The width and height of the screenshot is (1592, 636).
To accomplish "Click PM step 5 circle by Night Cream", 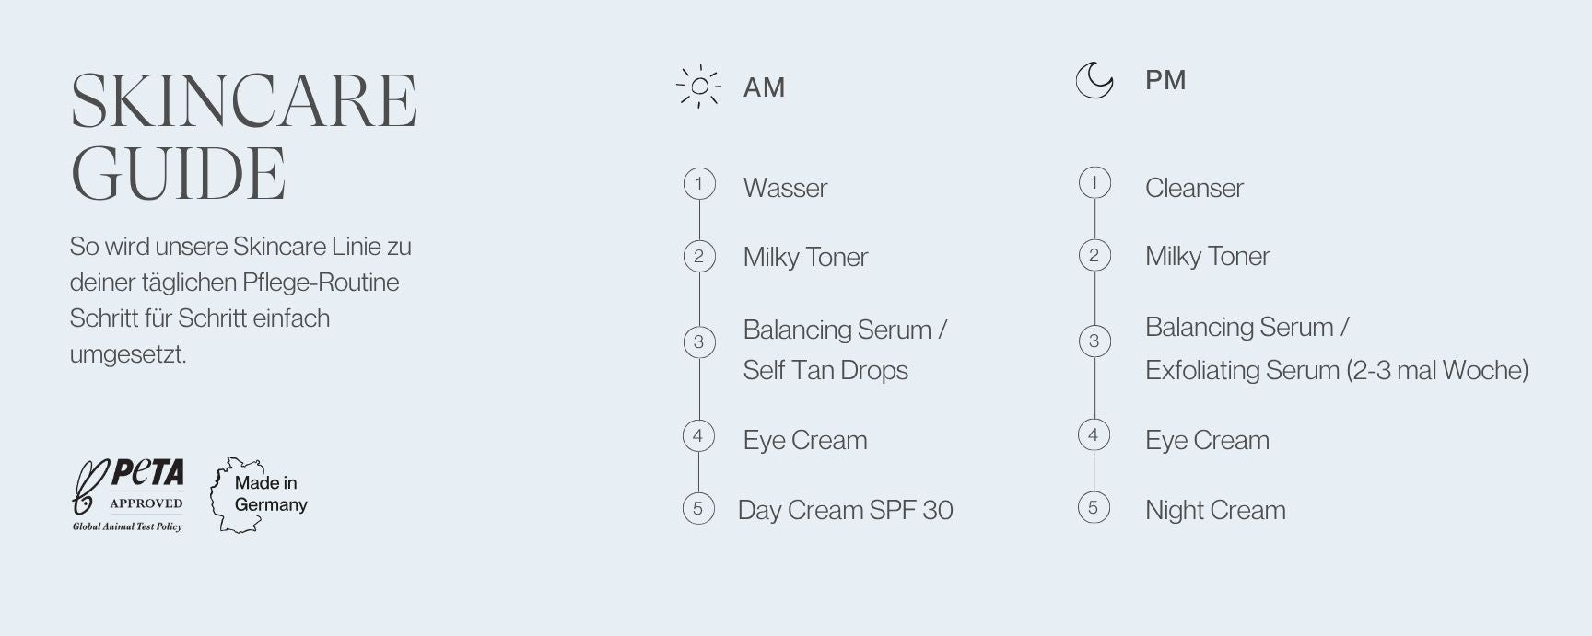I will point(1094,507).
